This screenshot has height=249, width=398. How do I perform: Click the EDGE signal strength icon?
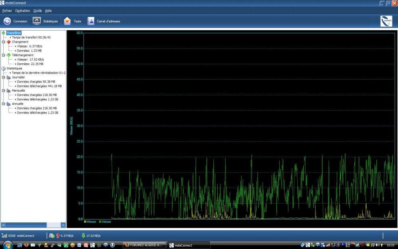pos(4,235)
